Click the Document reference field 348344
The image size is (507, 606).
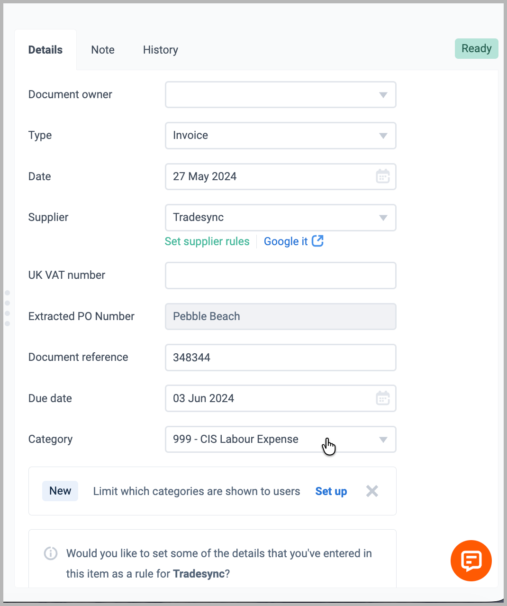[x=281, y=358]
